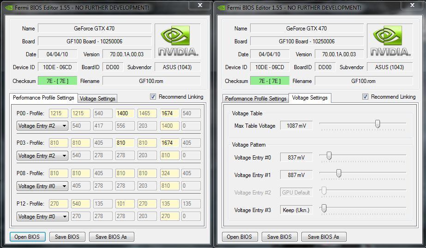
Task: Click the Date field in the left window
Action: (x=57, y=54)
